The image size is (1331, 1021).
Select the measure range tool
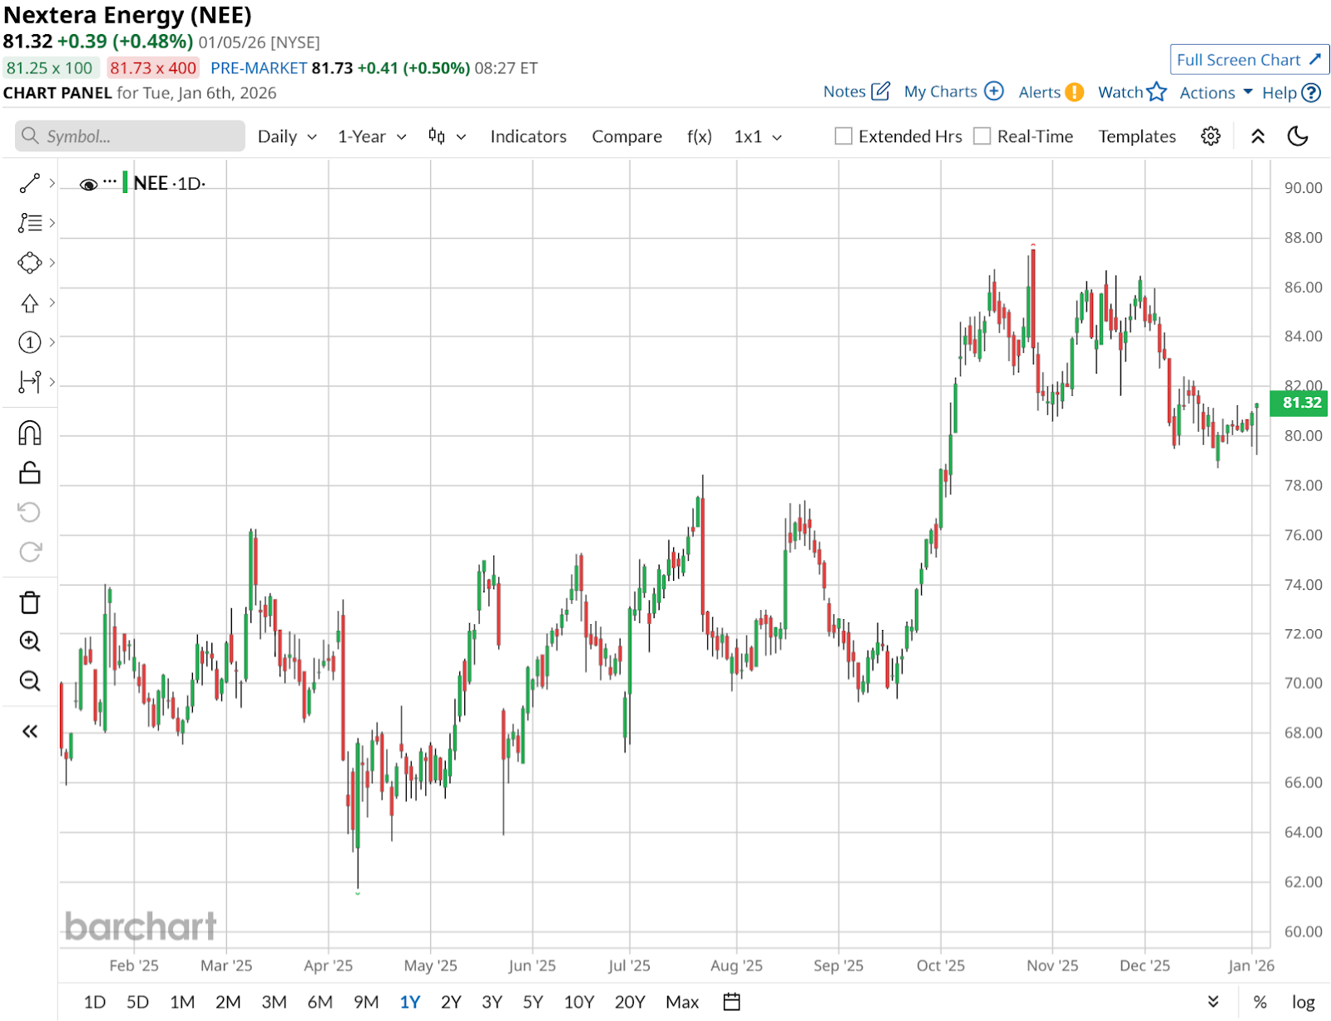(x=30, y=382)
